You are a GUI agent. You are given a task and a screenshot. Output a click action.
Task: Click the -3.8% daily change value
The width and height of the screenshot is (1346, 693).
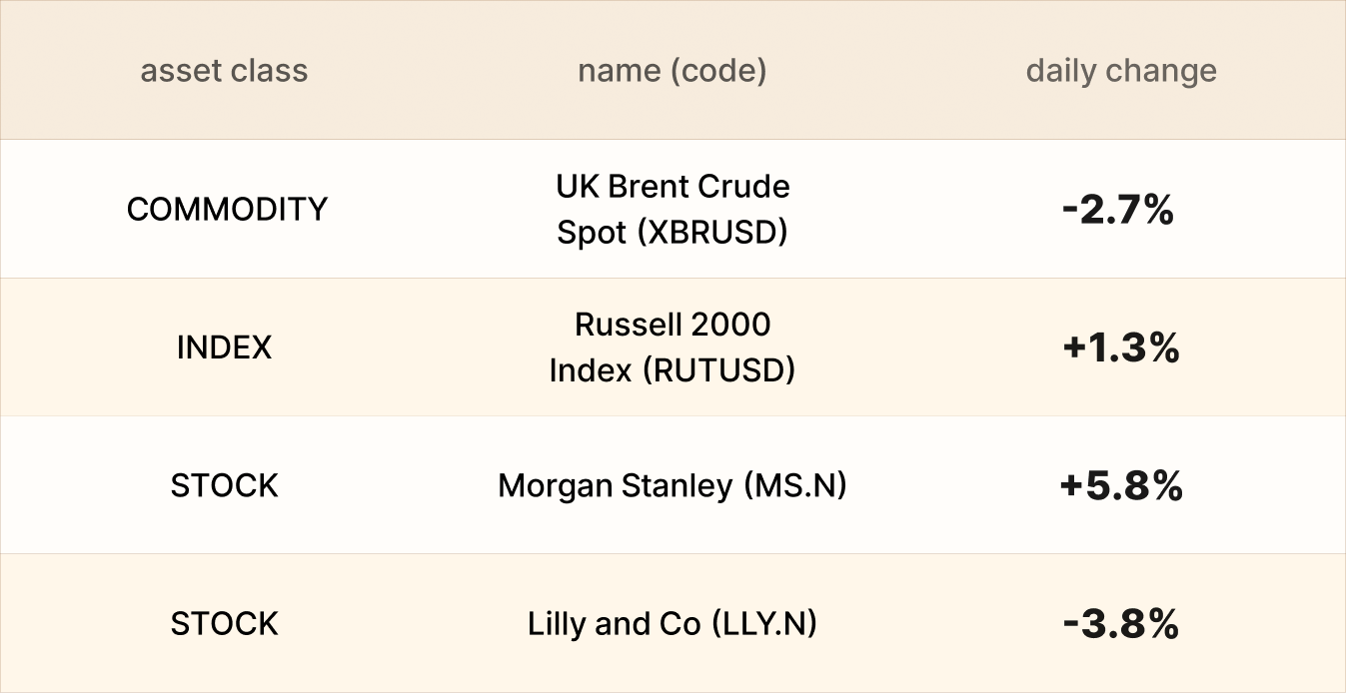click(x=1121, y=624)
